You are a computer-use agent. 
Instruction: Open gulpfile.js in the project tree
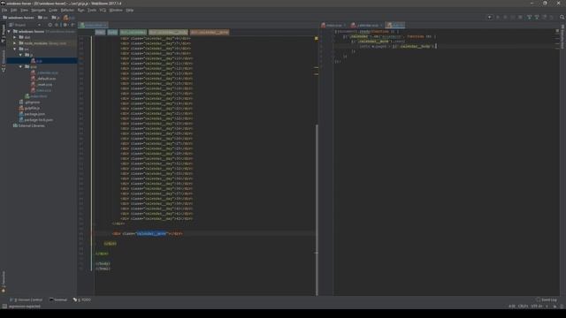click(32, 108)
